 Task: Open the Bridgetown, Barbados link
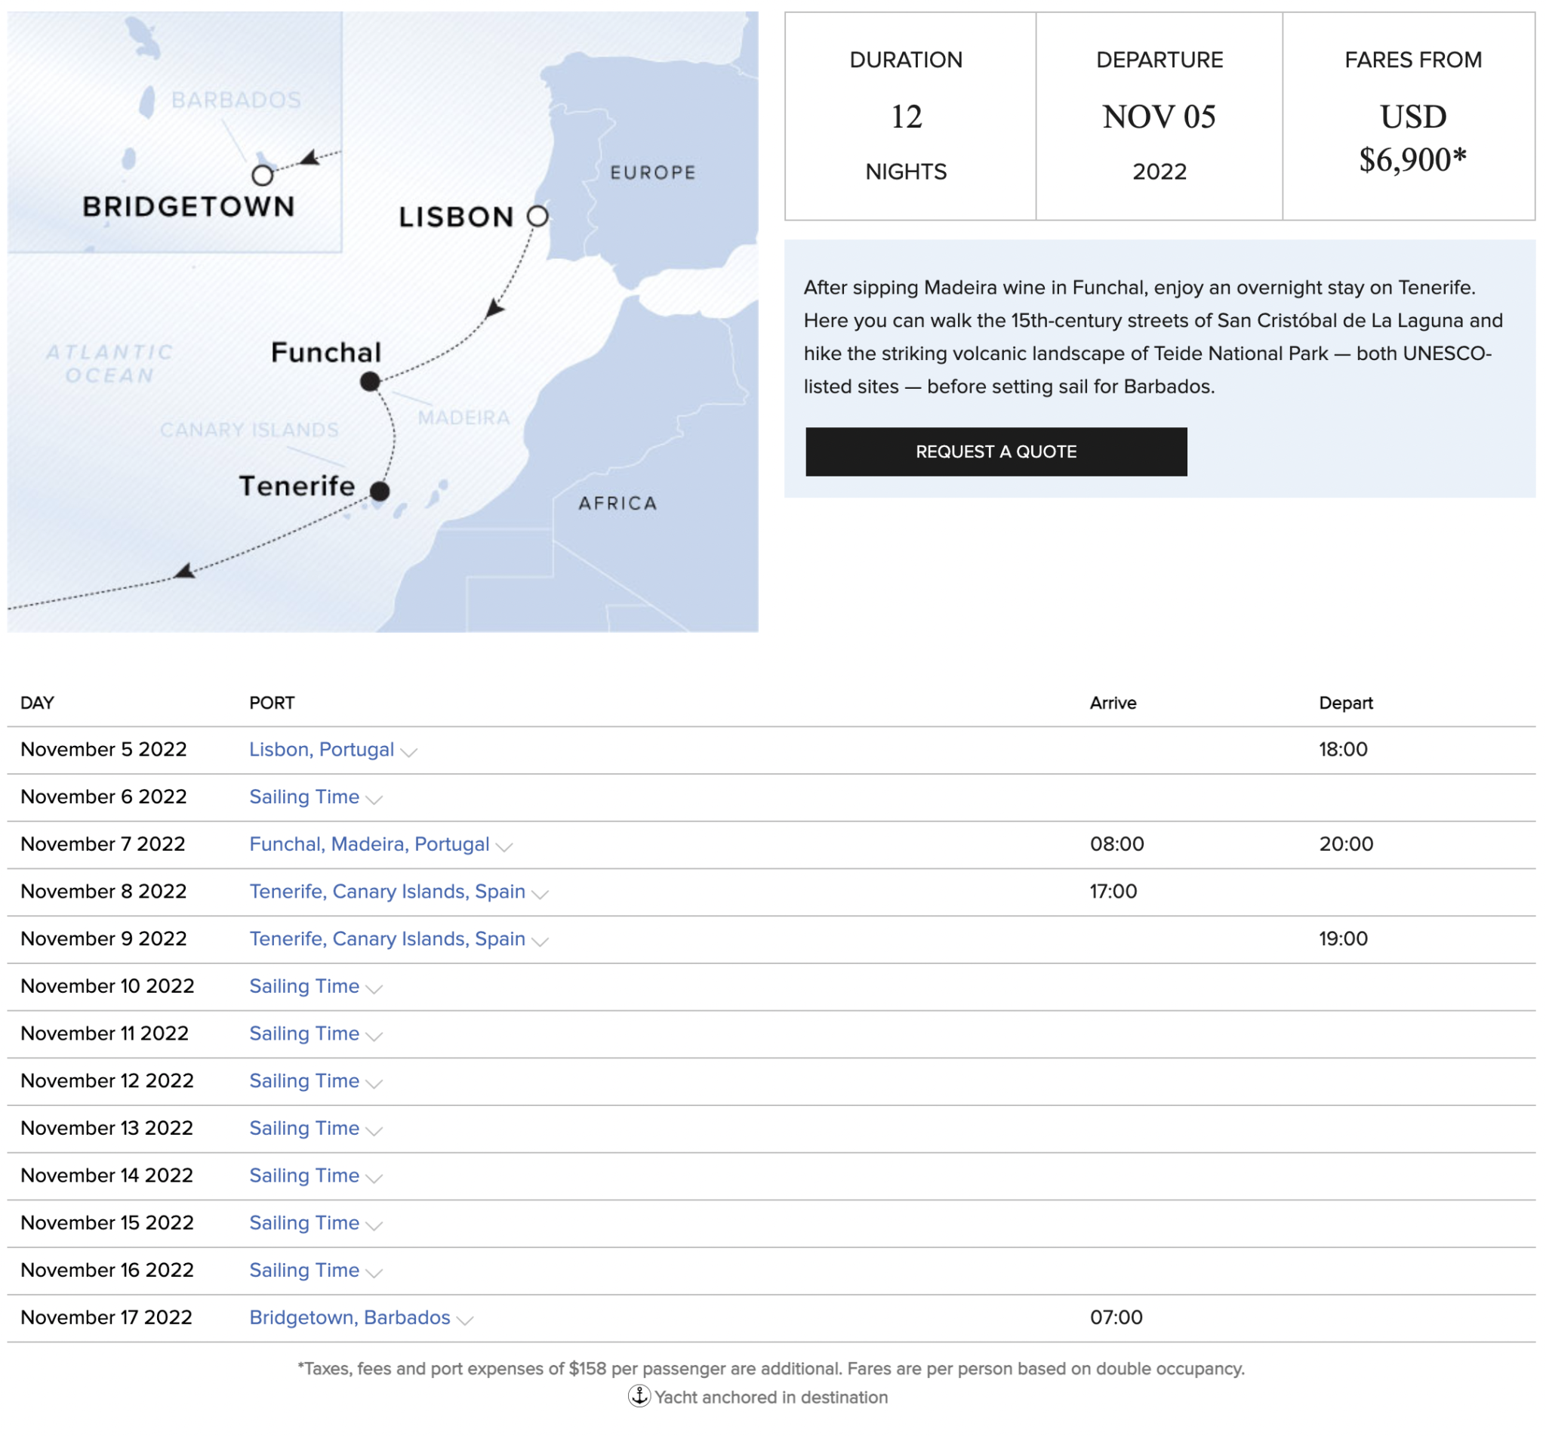click(x=350, y=1317)
